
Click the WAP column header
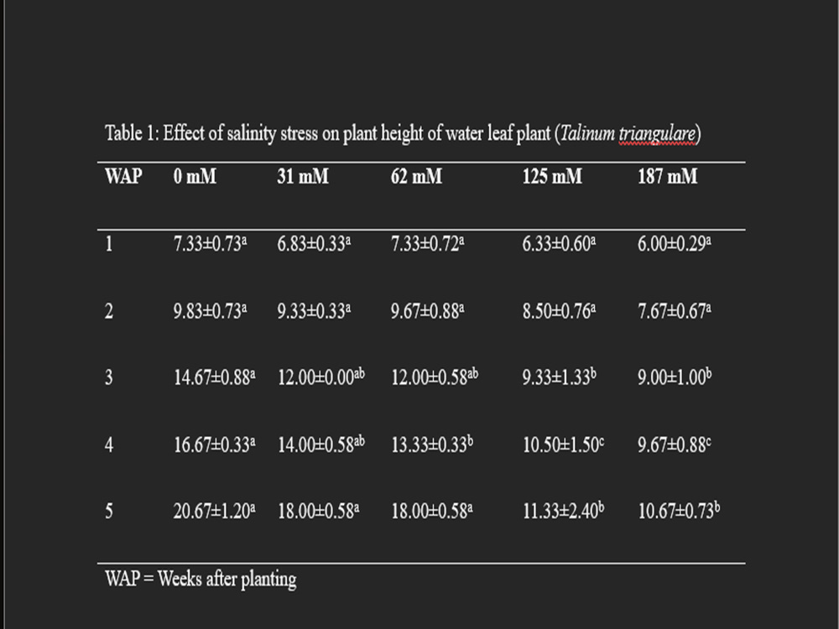[123, 176]
